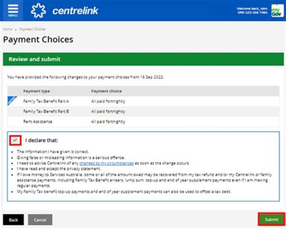This screenshot has height=229, width=286.
Task: Click the blue corner tag beside Family Tax Benefit Part A
Action: [12, 101]
